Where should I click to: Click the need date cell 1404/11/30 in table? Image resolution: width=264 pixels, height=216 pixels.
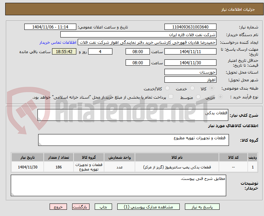pos(28,167)
